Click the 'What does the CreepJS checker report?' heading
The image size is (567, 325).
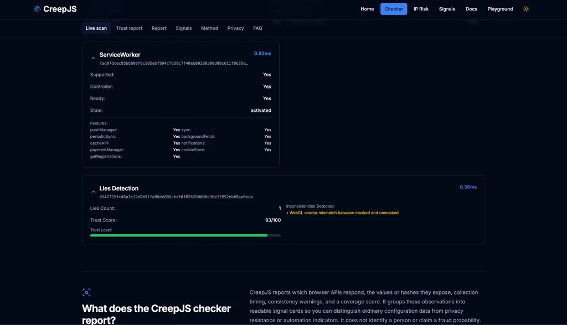(156, 314)
